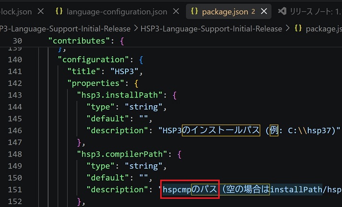Viewport: 342px width, 207px height.
Task: Open the second HSP3-Language-Support-Initial-Release breadcrumb
Action: click(x=211, y=29)
